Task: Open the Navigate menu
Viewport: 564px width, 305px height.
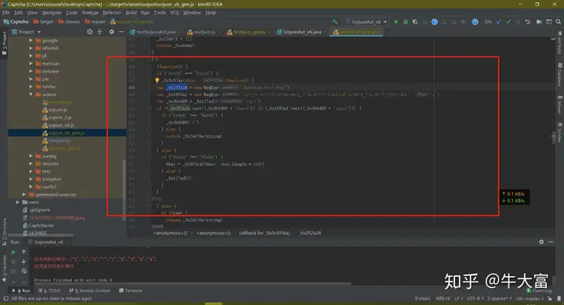Action: [52, 13]
